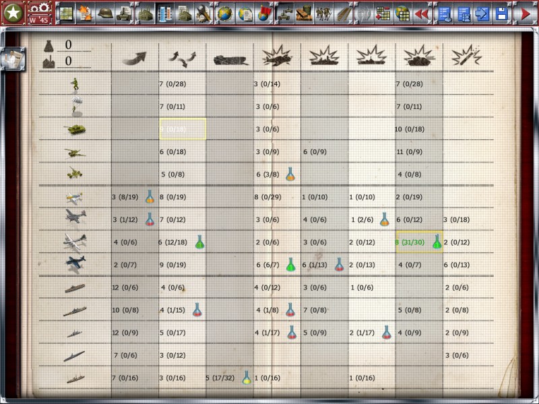The height and width of the screenshot is (404, 539).
Task: Open the blue list with portrait icon
Action: [x=464, y=13]
